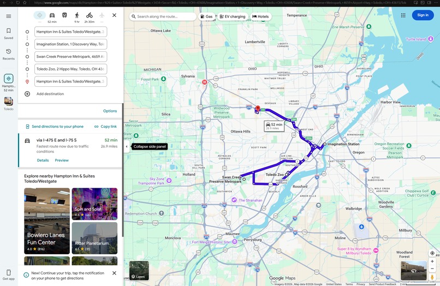Dismiss the Continue your trip notification

pos(114,273)
